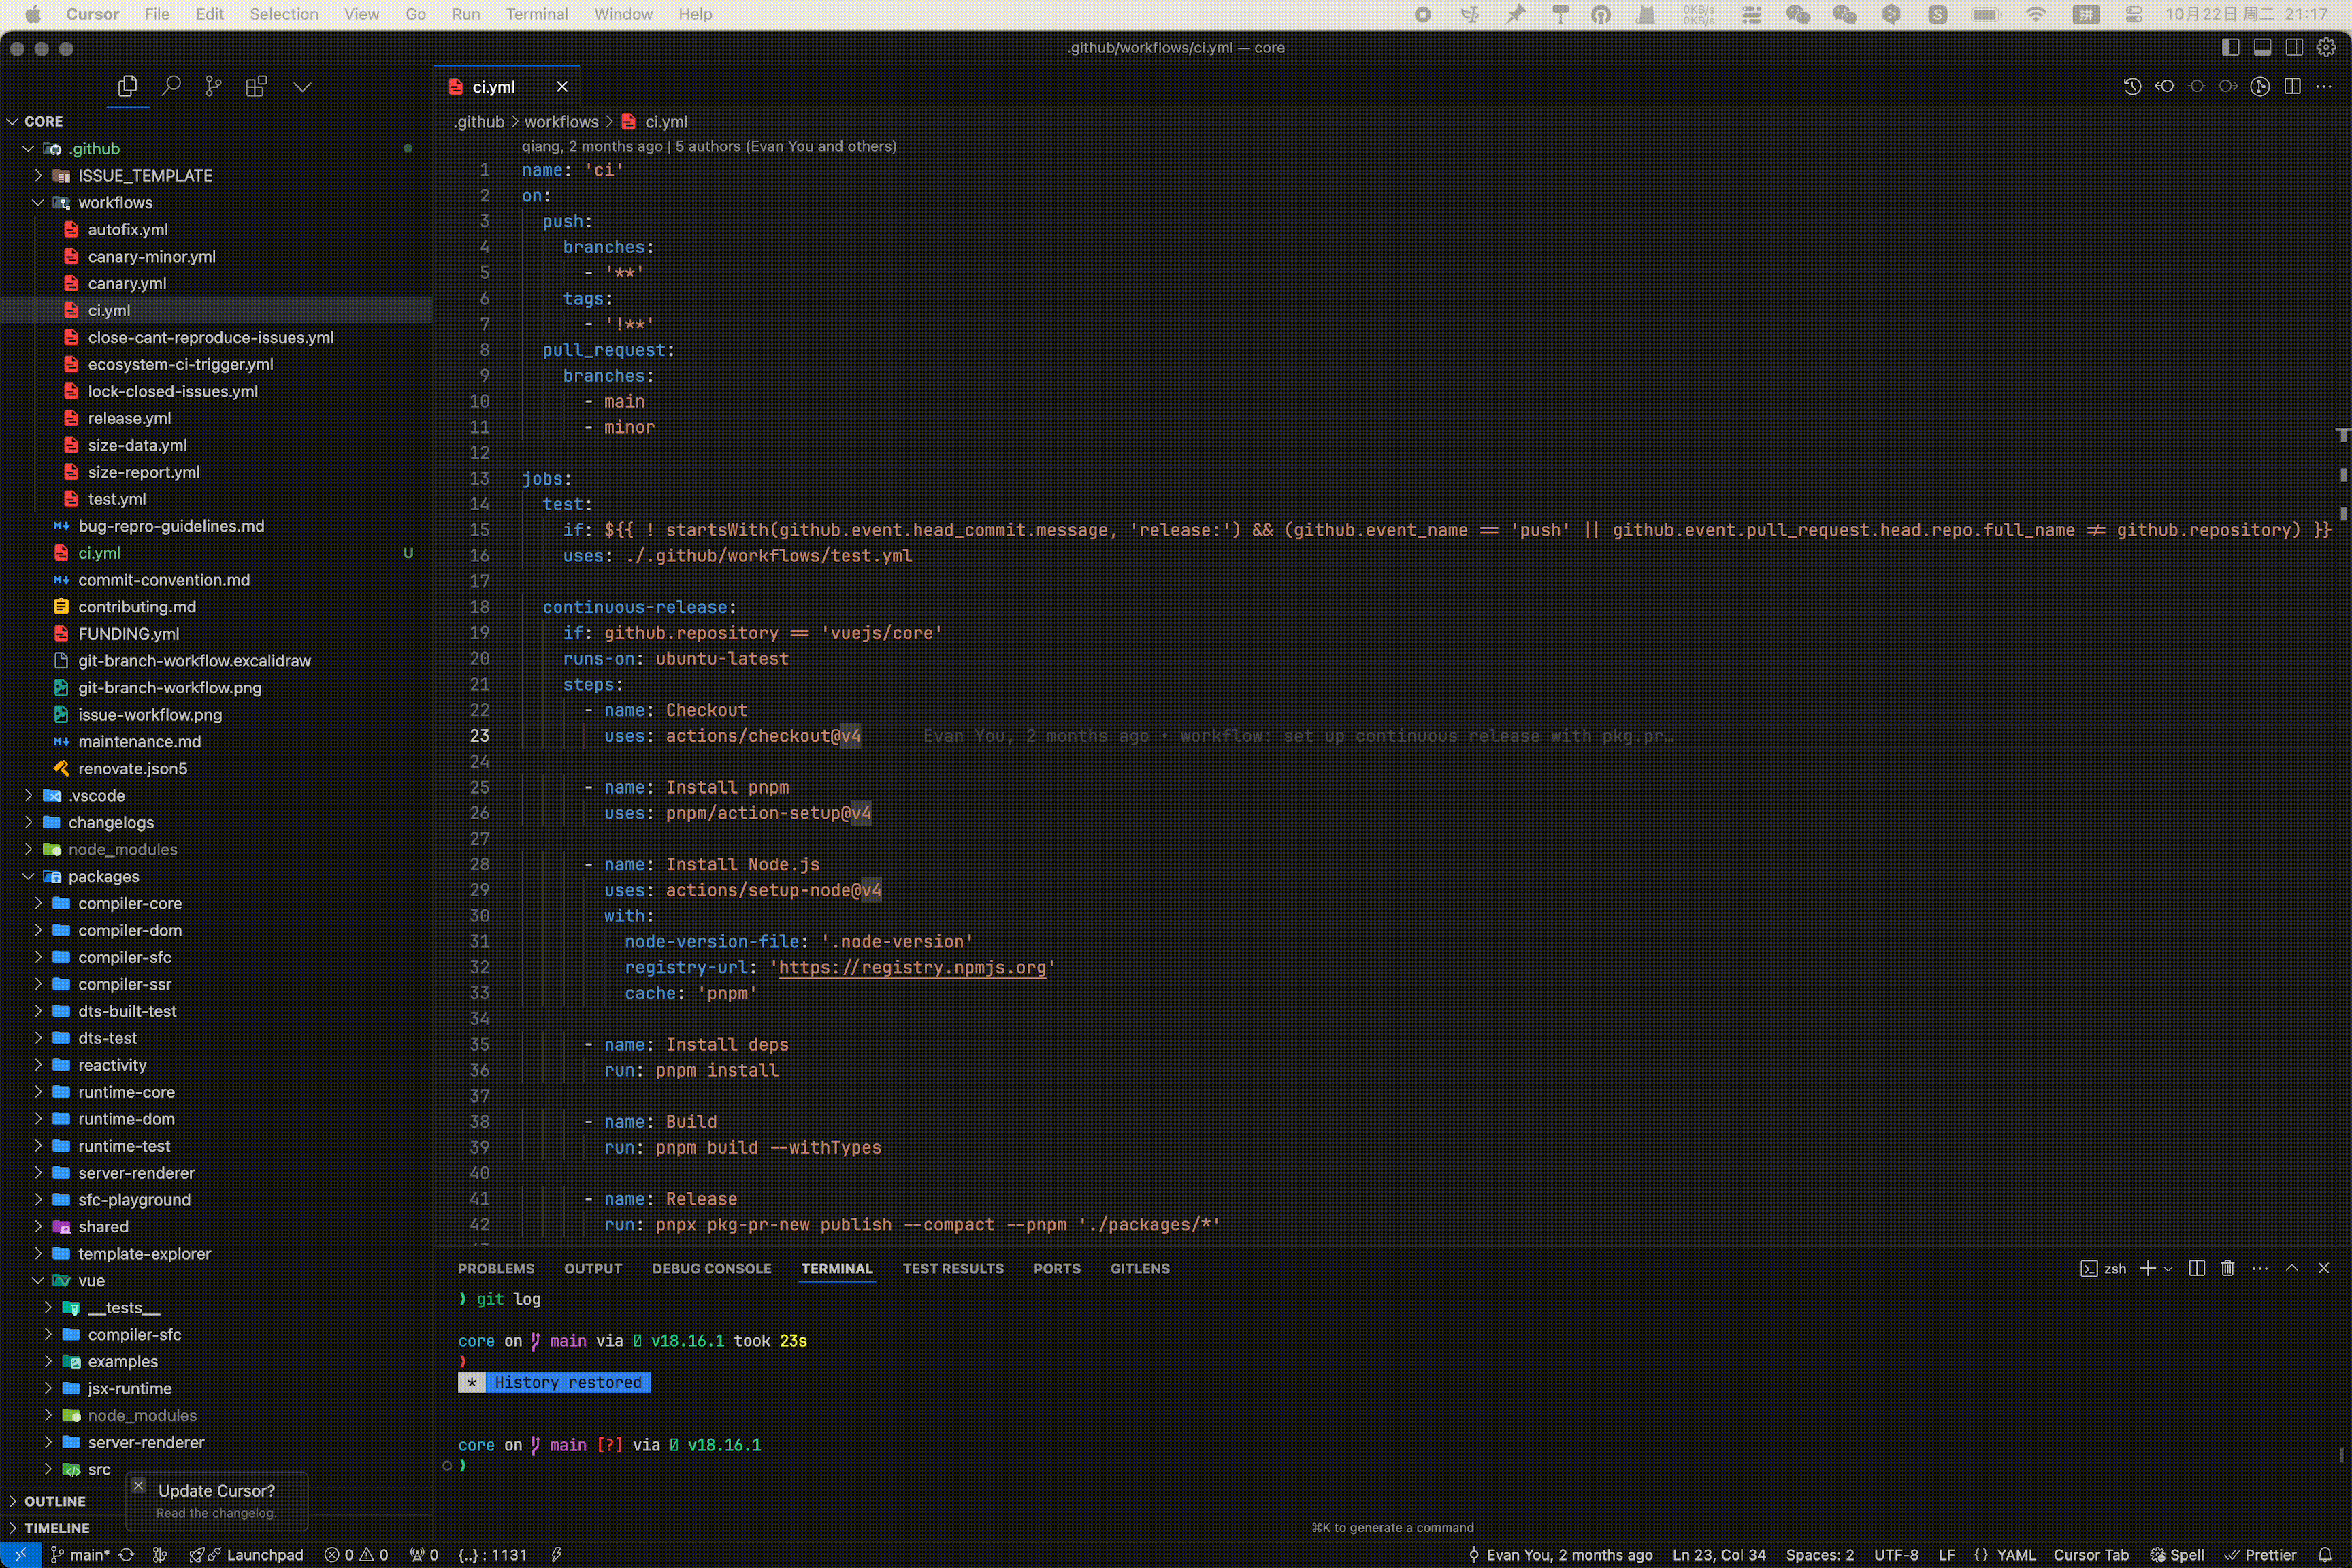Image resolution: width=2352 pixels, height=1568 pixels.
Task: Switch to the PROBLEMS tab
Action: (497, 1268)
